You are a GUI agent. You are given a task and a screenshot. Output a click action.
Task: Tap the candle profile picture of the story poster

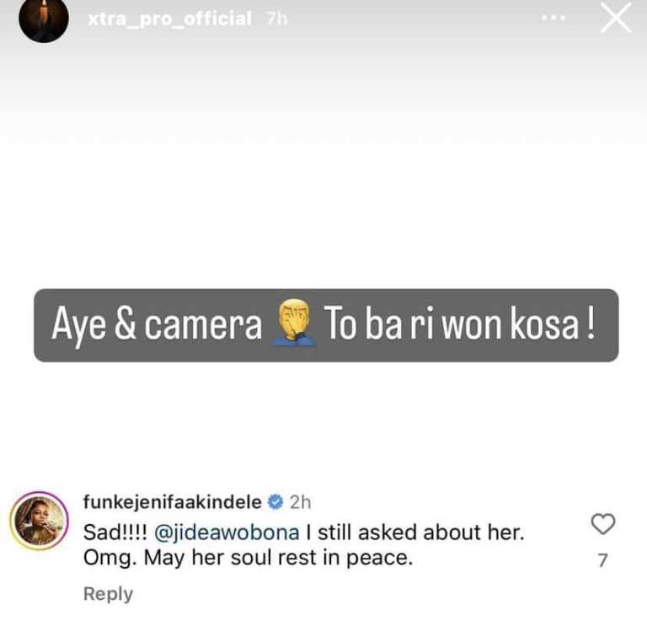[43, 19]
